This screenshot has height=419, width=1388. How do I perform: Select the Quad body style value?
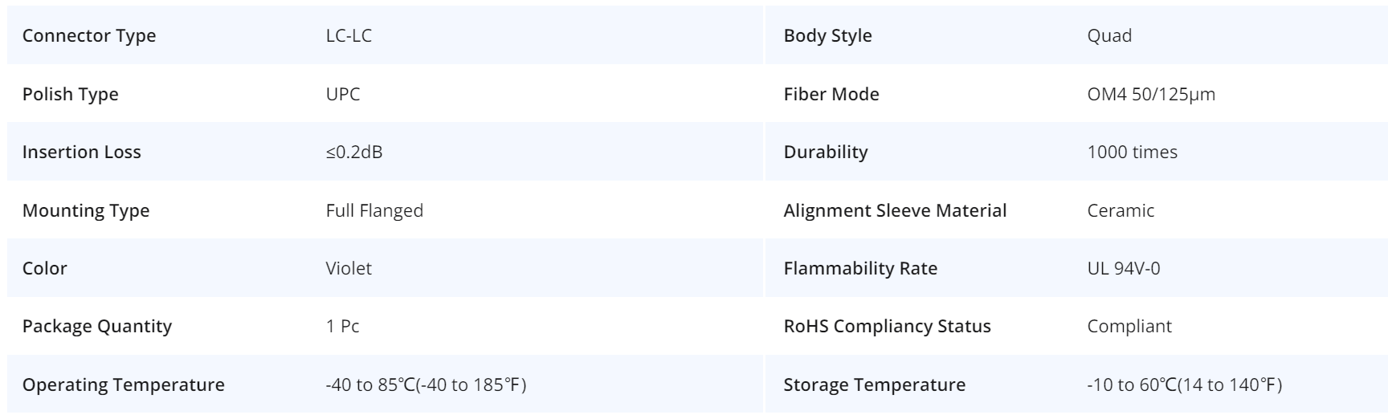(x=1109, y=36)
